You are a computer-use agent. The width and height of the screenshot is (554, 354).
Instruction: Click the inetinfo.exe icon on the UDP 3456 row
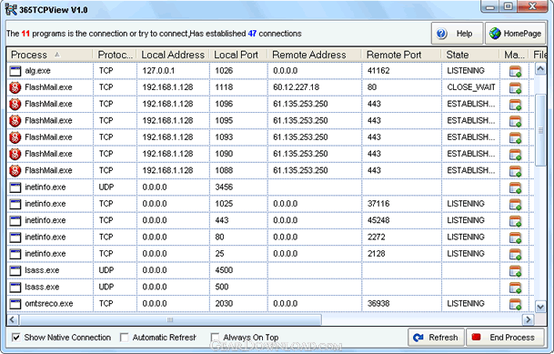pyautogui.click(x=15, y=187)
